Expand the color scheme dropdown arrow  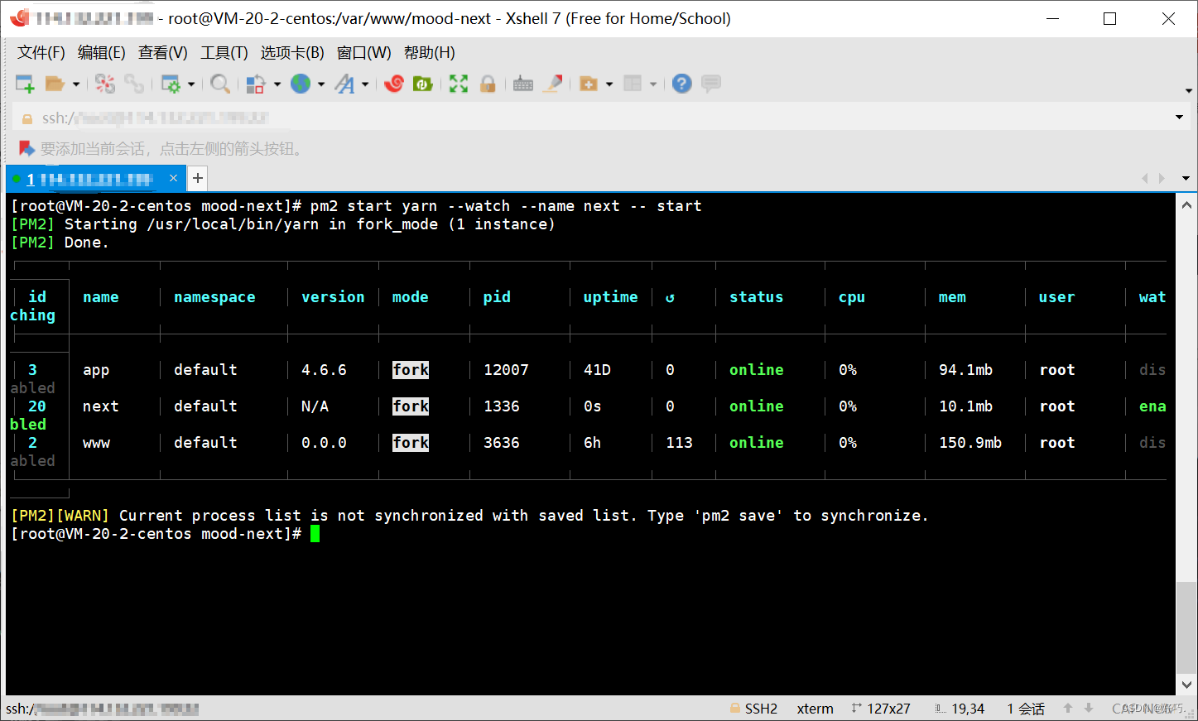pos(277,84)
